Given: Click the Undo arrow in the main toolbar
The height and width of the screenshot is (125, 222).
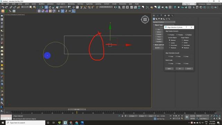Looking at the screenshot, I should (x=3, y=7).
